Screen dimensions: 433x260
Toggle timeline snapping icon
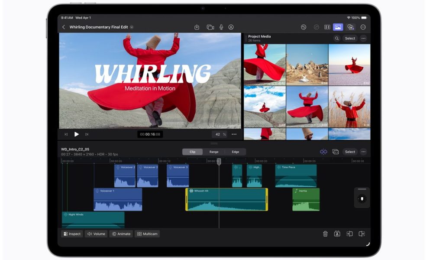point(323,152)
